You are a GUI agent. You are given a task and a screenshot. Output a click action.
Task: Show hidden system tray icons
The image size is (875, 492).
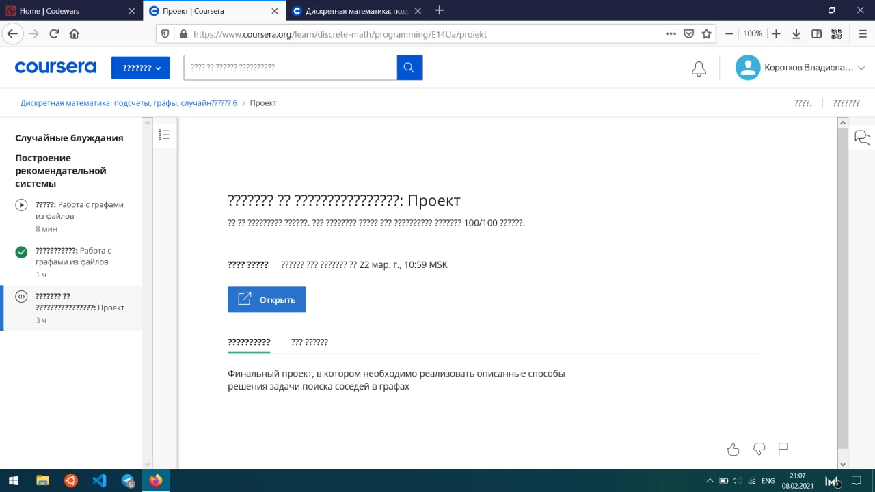pyautogui.click(x=710, y=480)
